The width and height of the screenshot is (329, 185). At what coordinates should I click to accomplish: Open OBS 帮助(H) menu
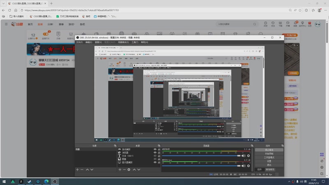pos(144,42)
